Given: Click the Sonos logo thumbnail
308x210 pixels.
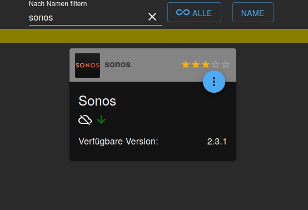Looking at the screenshot, I should click(88, 65).
